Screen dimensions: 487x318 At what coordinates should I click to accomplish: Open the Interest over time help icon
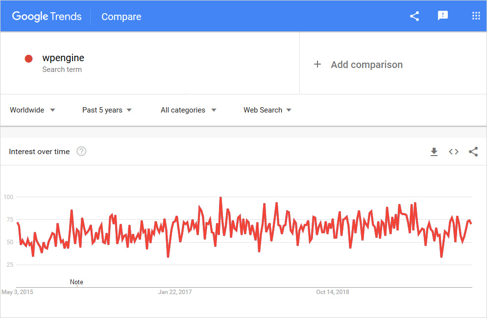tap(81, 152)
